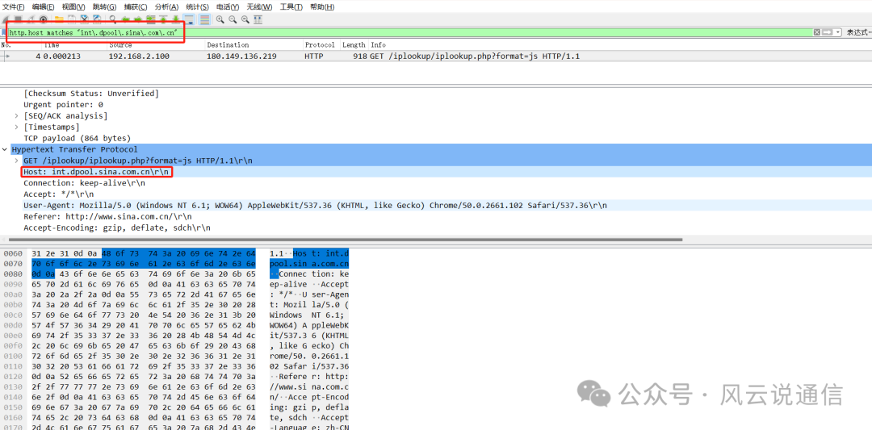Image resolution: width=872 pixels, height=430 pixels.
Task: Expand the [SEQ/ACK analysis] node
Action: (x=17, y=116)
